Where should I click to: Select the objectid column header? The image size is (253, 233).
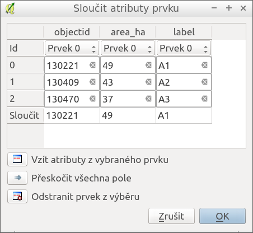point(72,32)
